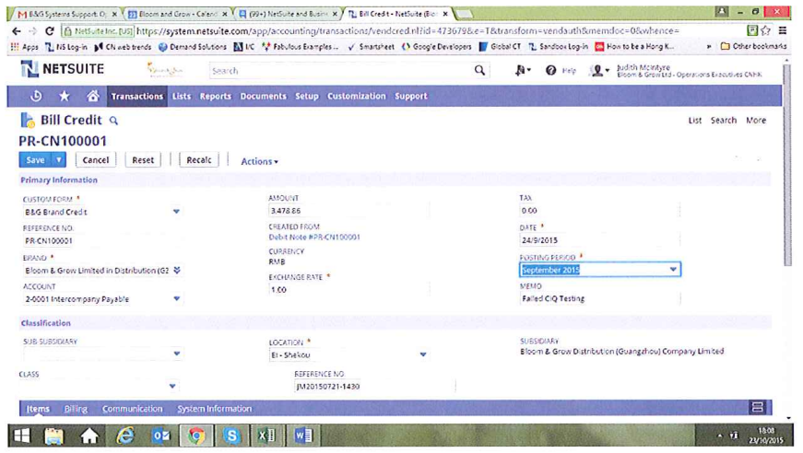803x453 pixels.
Task: Click the global search magnifier icon
Action: tap(479, 71)
